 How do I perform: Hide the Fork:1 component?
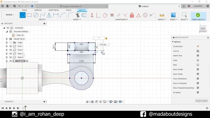click(10, 46)
